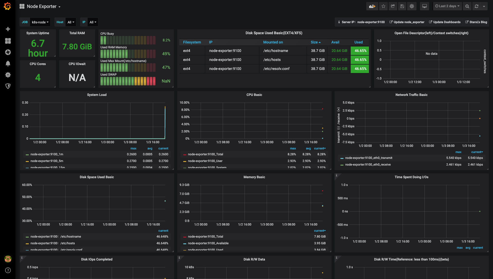Open the Last 2 days time picker
493x279 pixels.
tap(447, 6)
